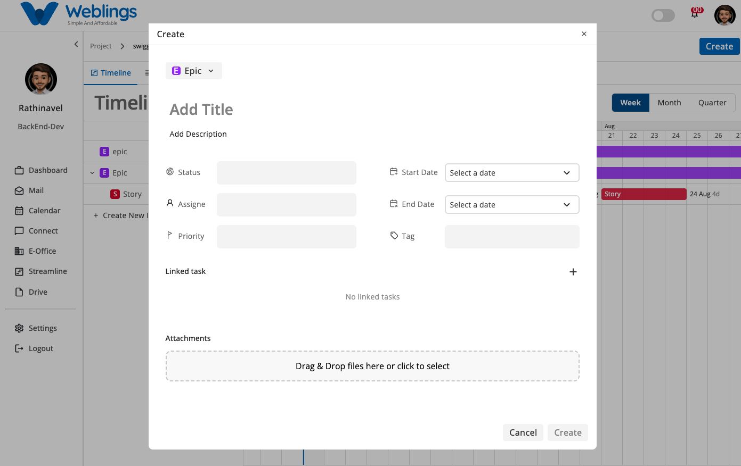This screenshot has width=741, height=466.
Task: Click the red Story bar on timeline
Action: pos(644,194)
